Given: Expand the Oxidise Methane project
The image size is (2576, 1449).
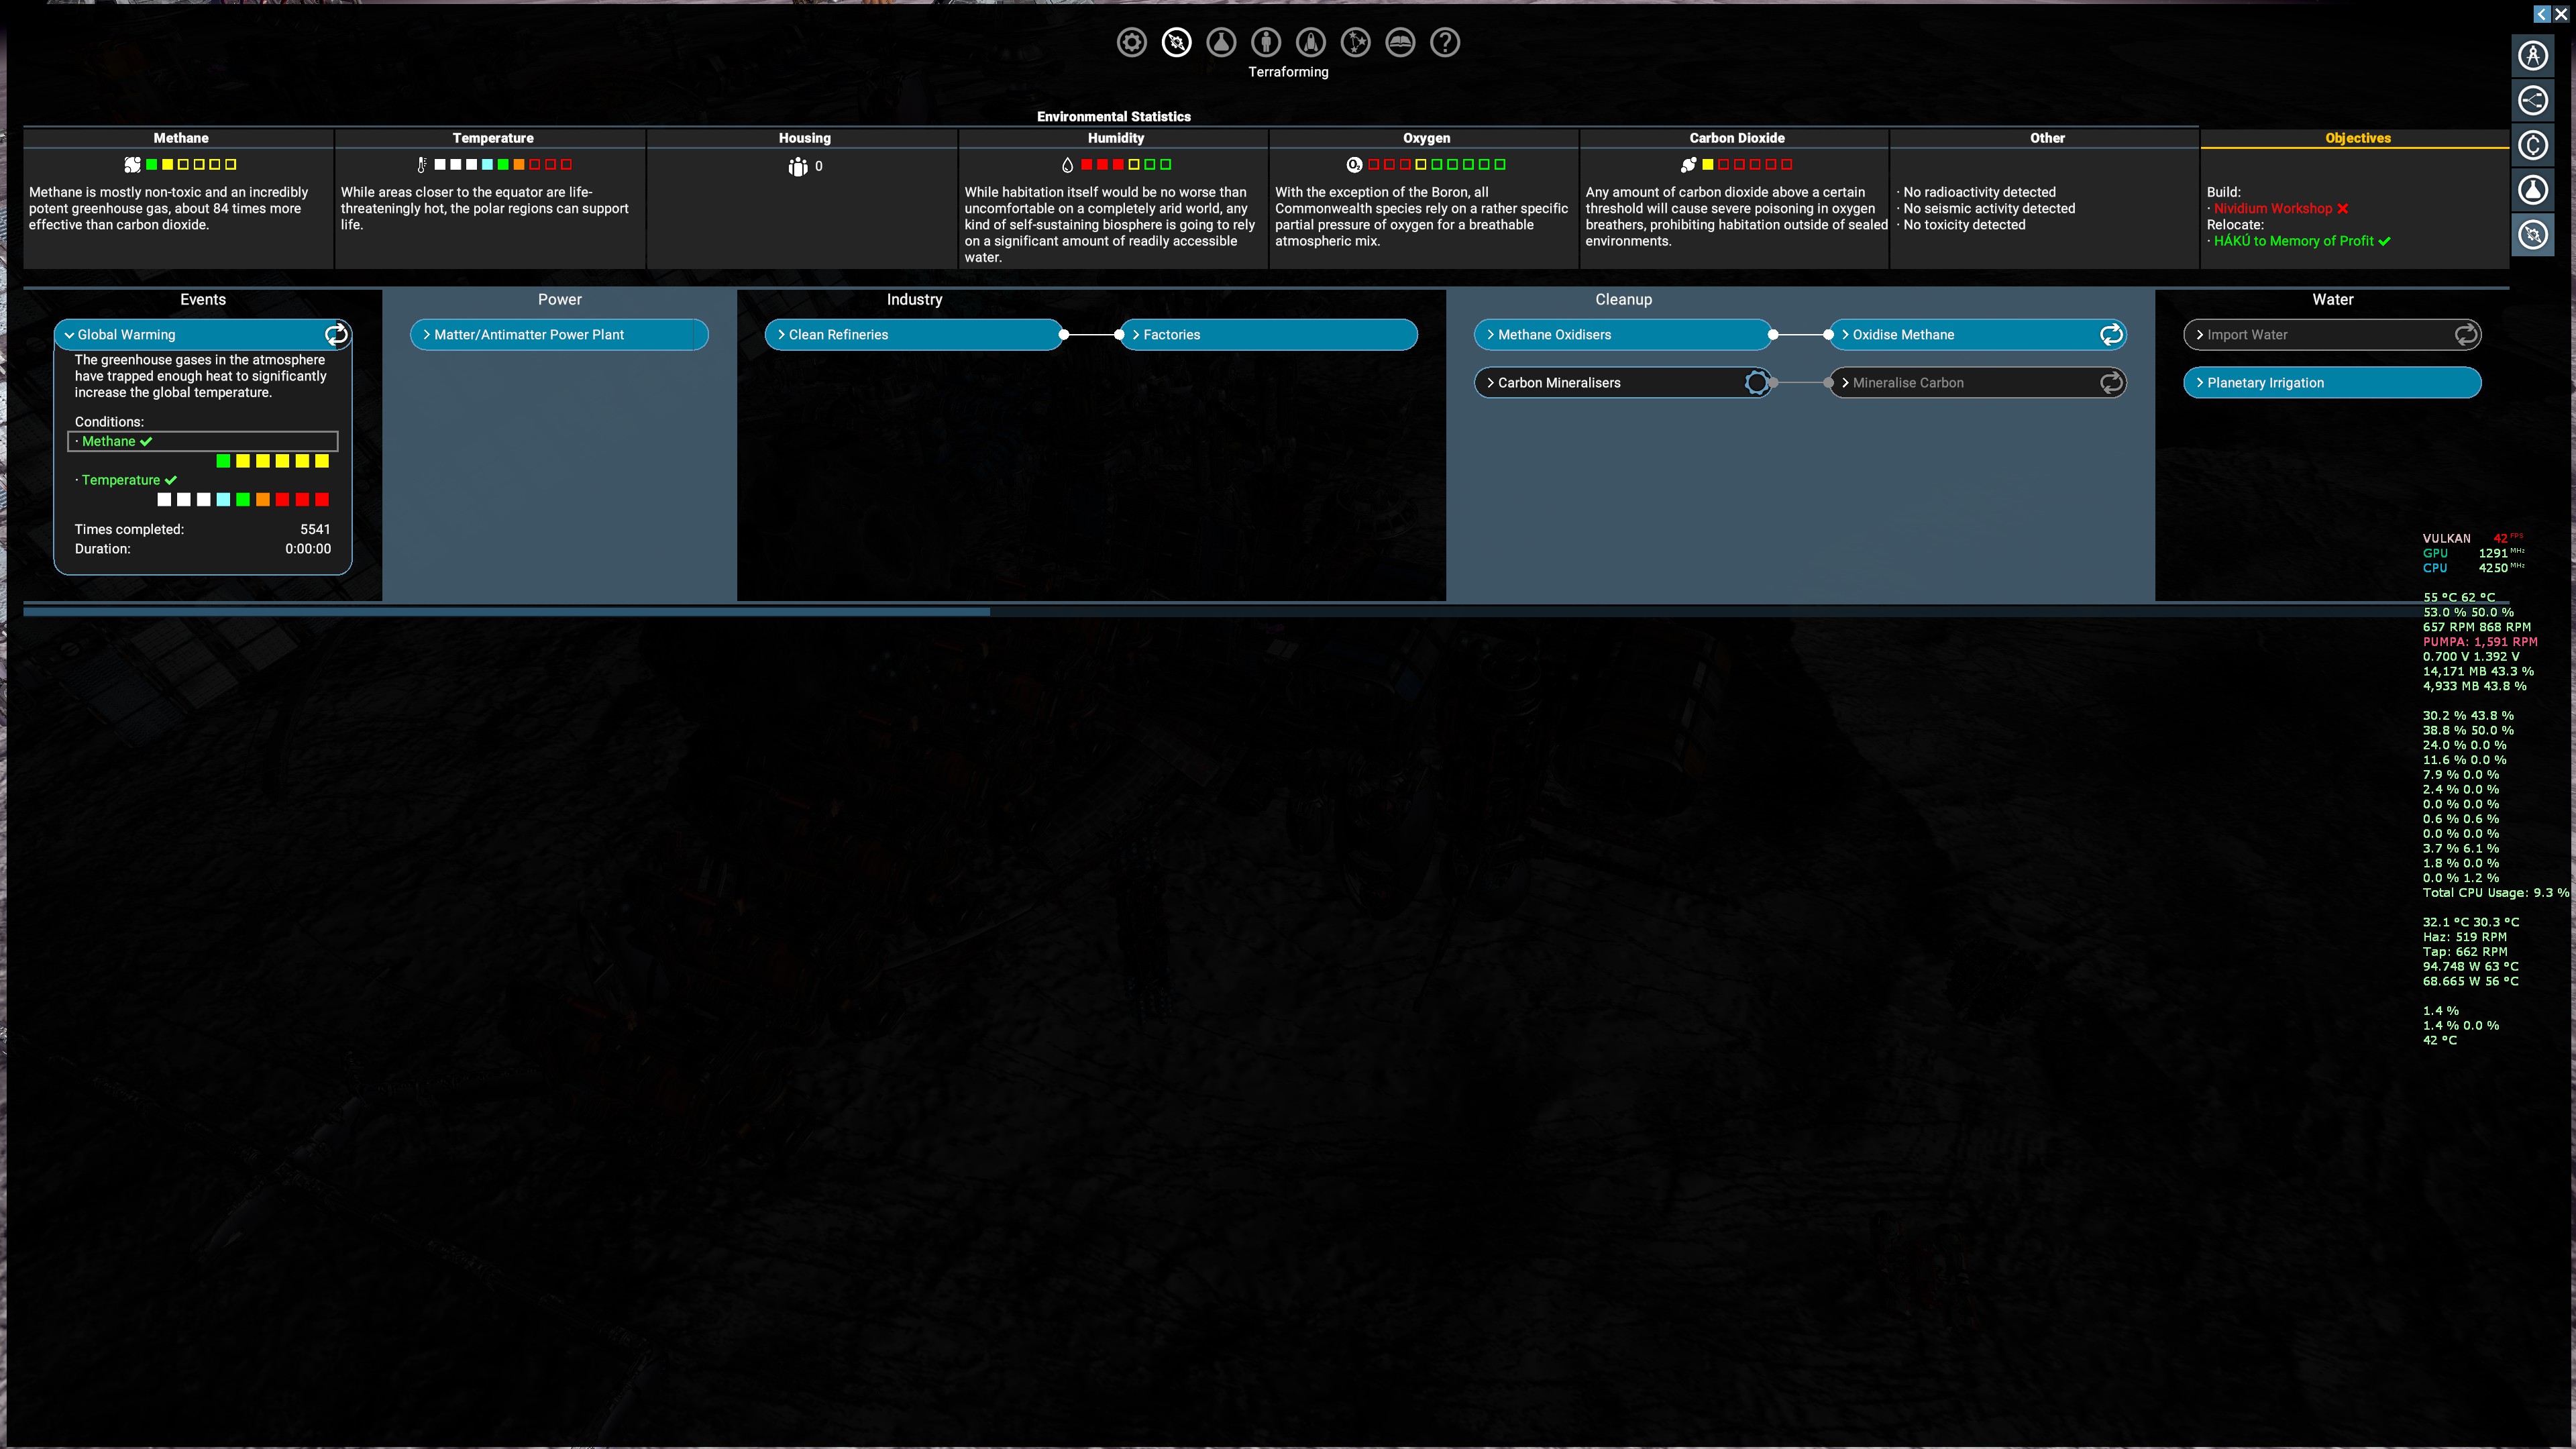Looking at the screenshot, I should (1845, 335).
